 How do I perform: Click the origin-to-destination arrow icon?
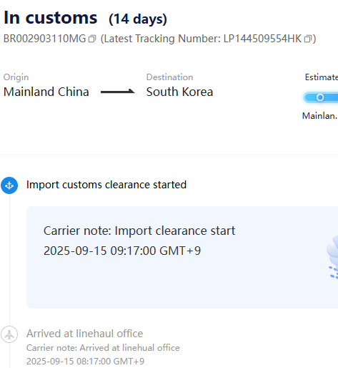click(118, 92)
